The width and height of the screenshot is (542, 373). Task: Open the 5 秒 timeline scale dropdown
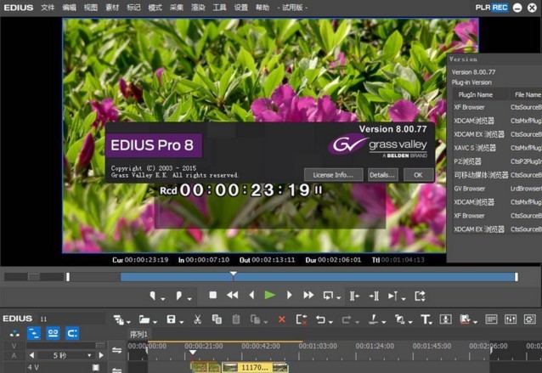click(89, 355)
